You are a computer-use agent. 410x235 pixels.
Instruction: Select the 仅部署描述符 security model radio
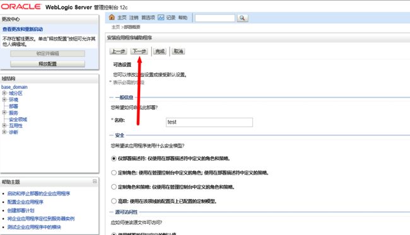pyautogui.click(x=114, y=159)
